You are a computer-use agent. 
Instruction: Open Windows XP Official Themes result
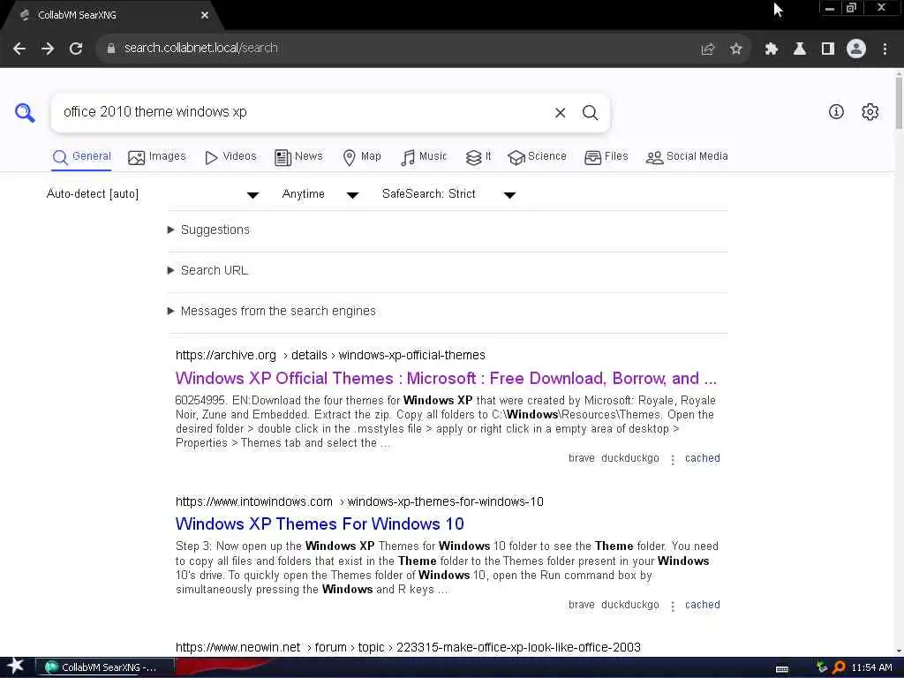coord(446,378)
